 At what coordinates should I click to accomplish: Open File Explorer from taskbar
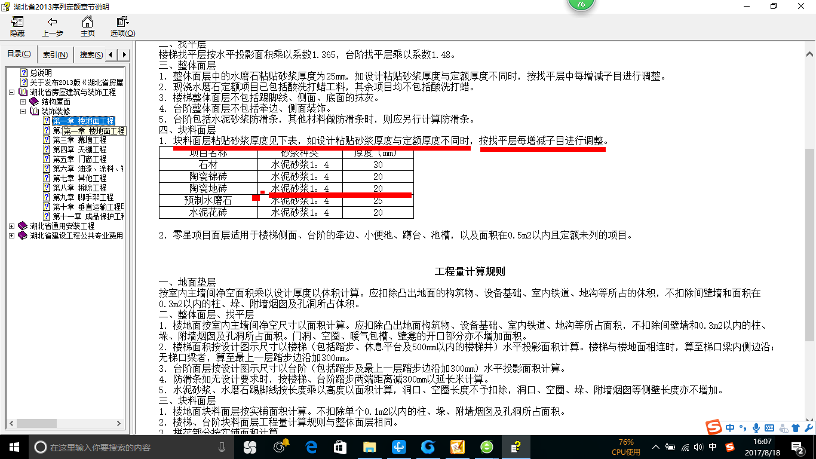369,446
